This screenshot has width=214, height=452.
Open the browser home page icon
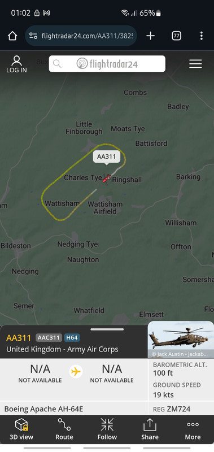[x=12, y=36]
